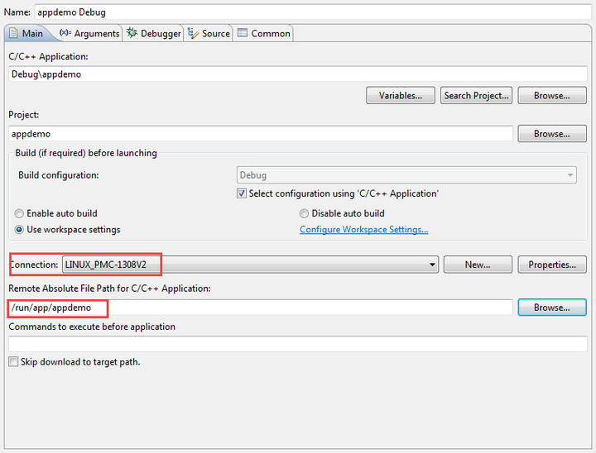The image size is (596, 453).
Task: Open the Build configuration dropdown
Action: 406,175
